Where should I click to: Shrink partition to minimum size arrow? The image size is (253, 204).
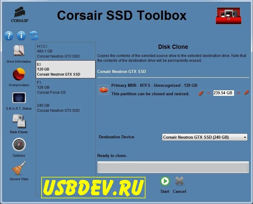(201, 93)
